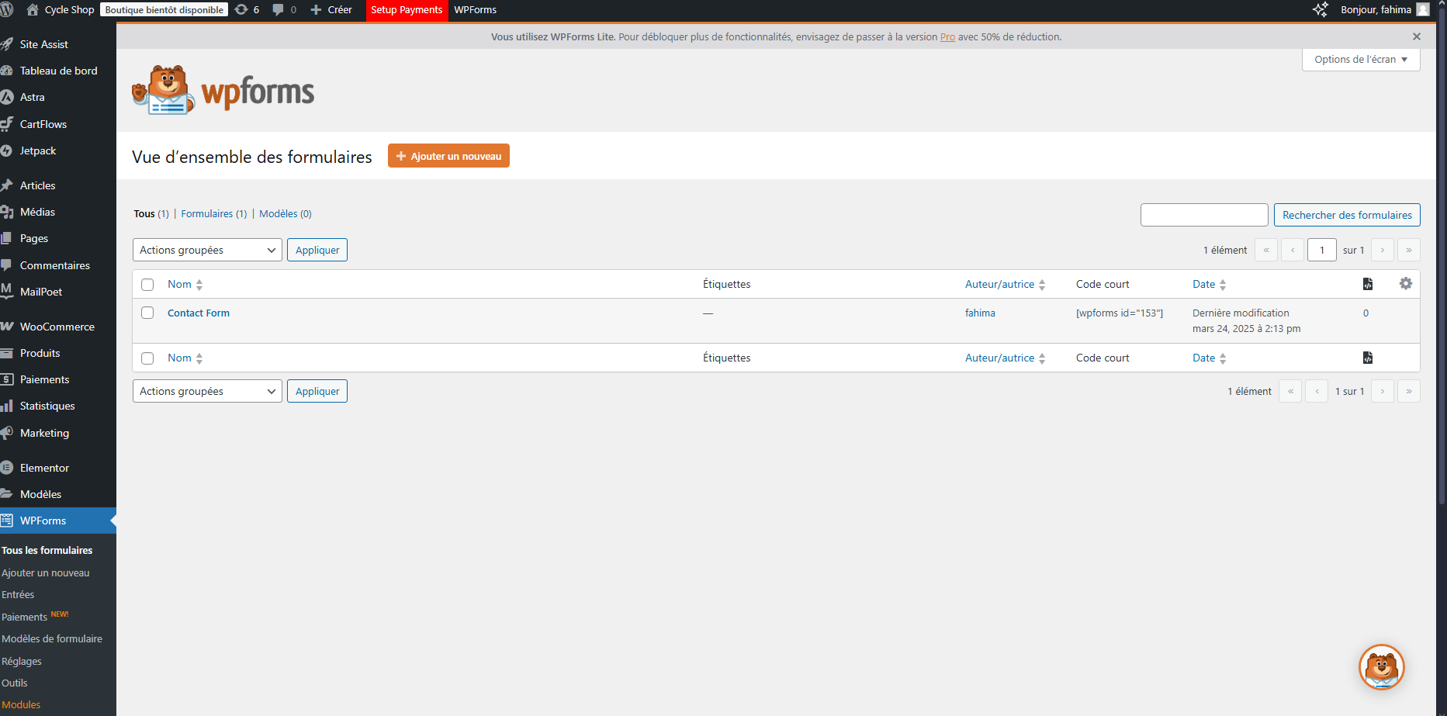Sort by Date in table footer
The height and width of the screenshot is (716, 1447).
(x=1209, y=358)
